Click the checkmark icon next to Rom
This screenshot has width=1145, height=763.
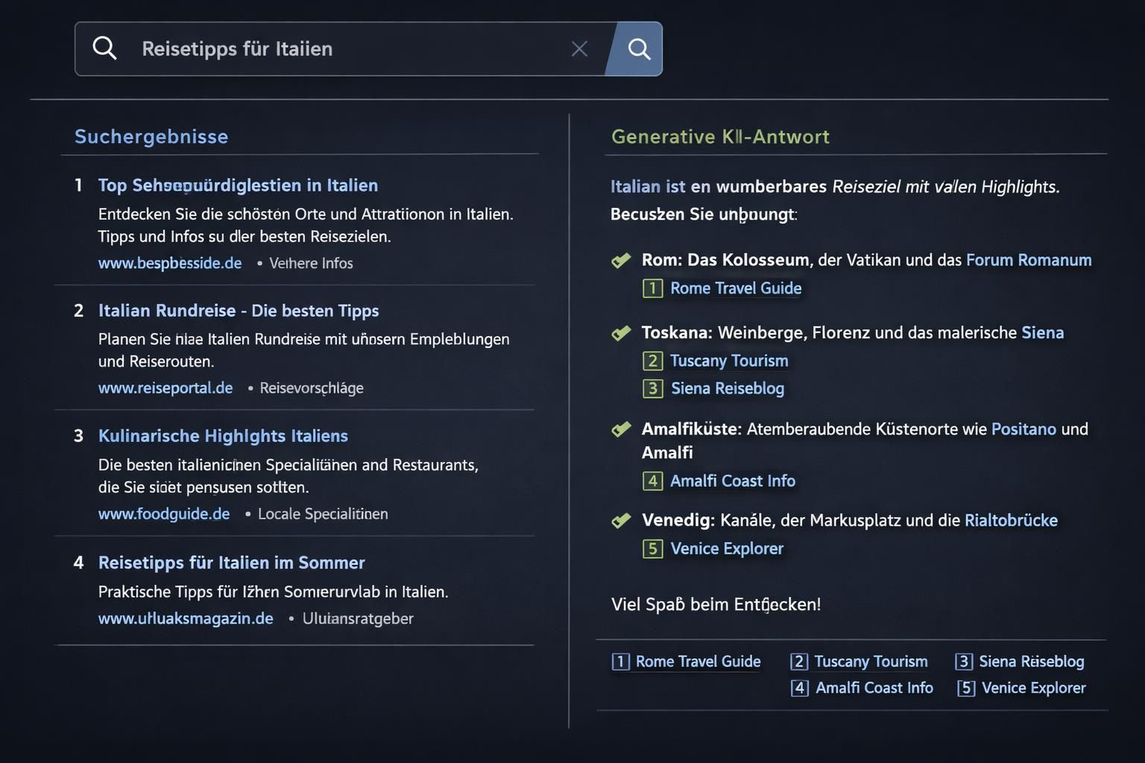pos(621,261)
